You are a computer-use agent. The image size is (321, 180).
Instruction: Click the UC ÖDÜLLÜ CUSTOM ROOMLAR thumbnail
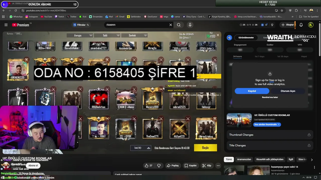tap(239, 120)
